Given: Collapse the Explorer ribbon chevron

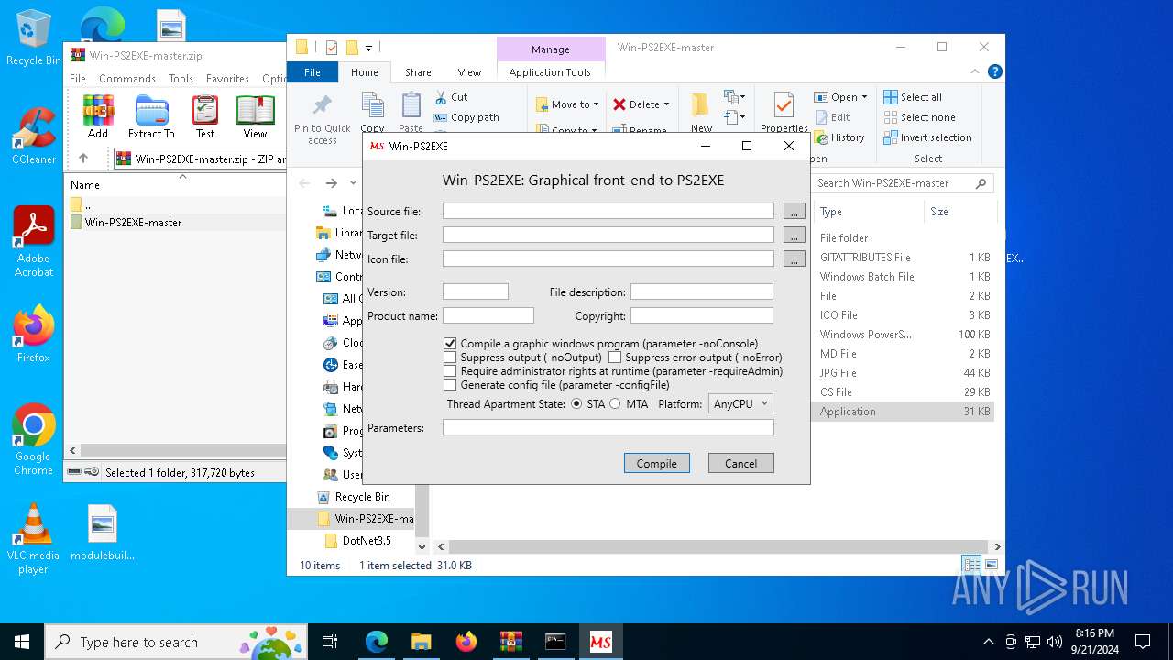Looking at the screenshot, I should (976, 71).
